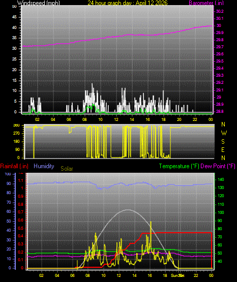The image size is (237, 282).
Task: Select the Solar legend label
Action: (67, 169)
